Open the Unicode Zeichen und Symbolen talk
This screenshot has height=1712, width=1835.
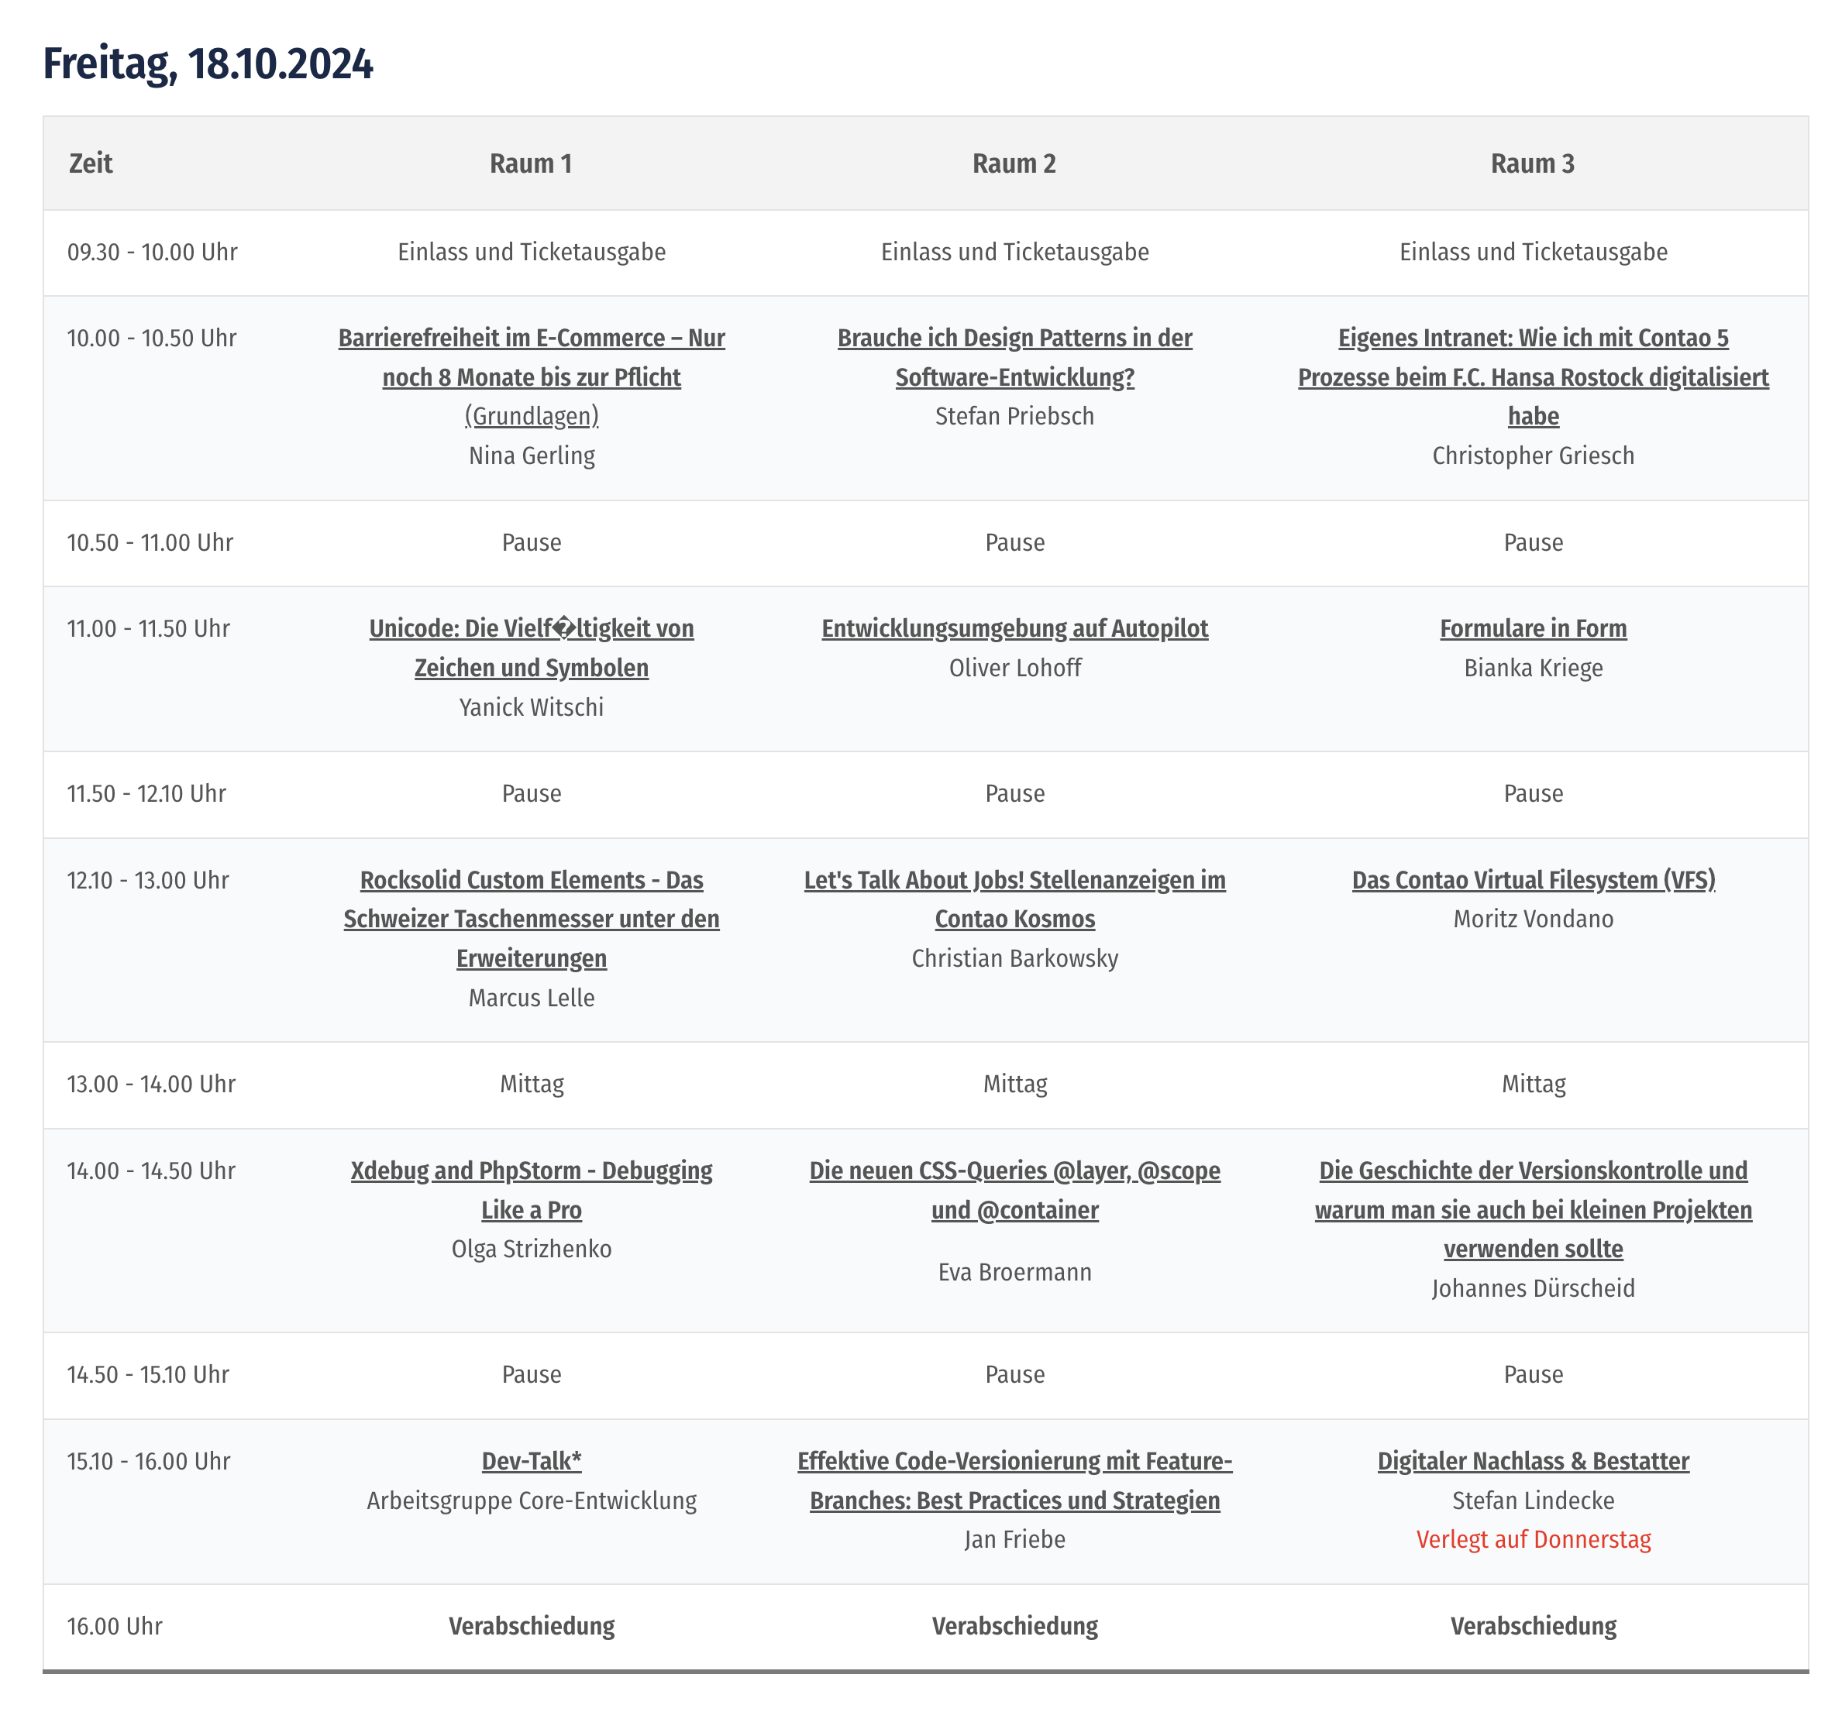tap(532, 648)
